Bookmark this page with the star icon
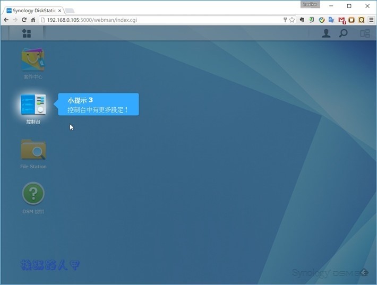Screen dimensions: 377x285 click(292, 20)
